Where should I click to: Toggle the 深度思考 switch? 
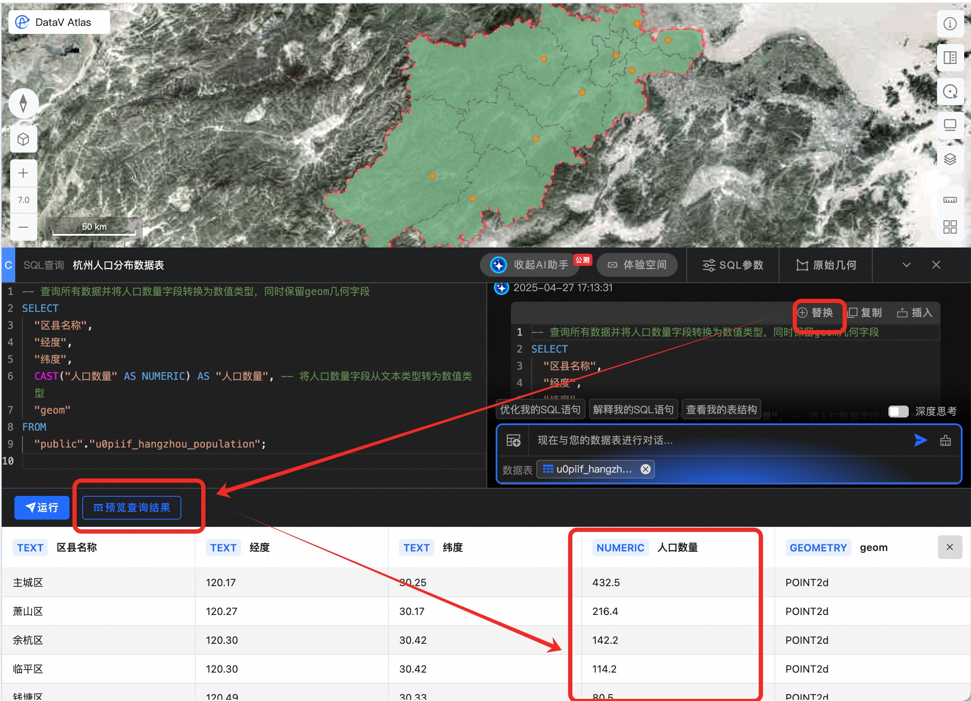coord(898,412)
